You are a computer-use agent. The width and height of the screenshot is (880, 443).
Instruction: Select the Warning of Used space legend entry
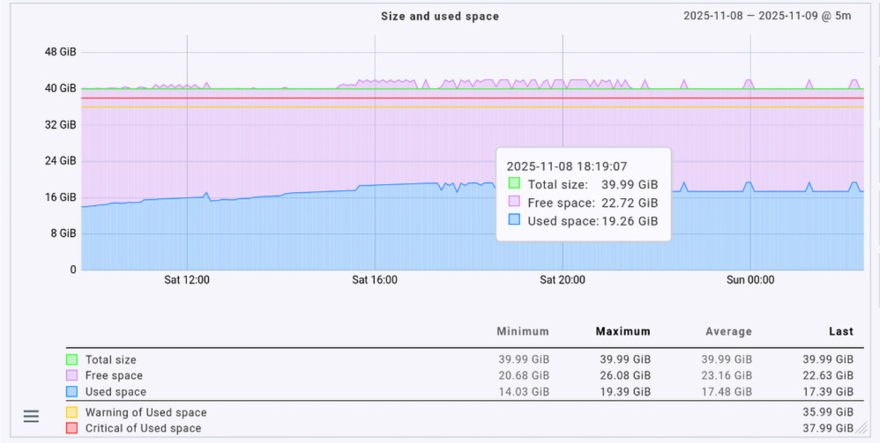(145, 412)
